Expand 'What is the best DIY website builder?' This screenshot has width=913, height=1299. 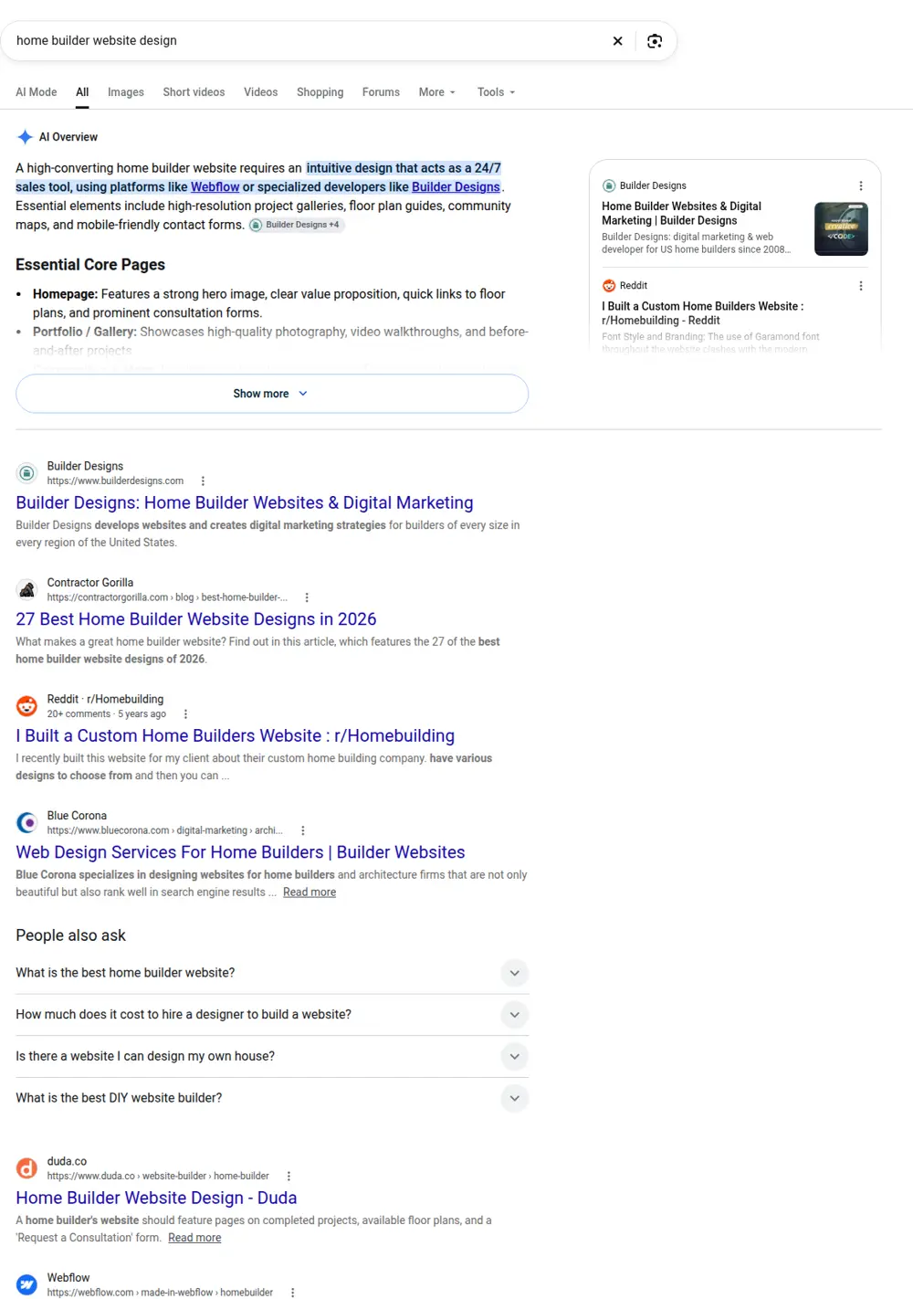pos(272,1098)
